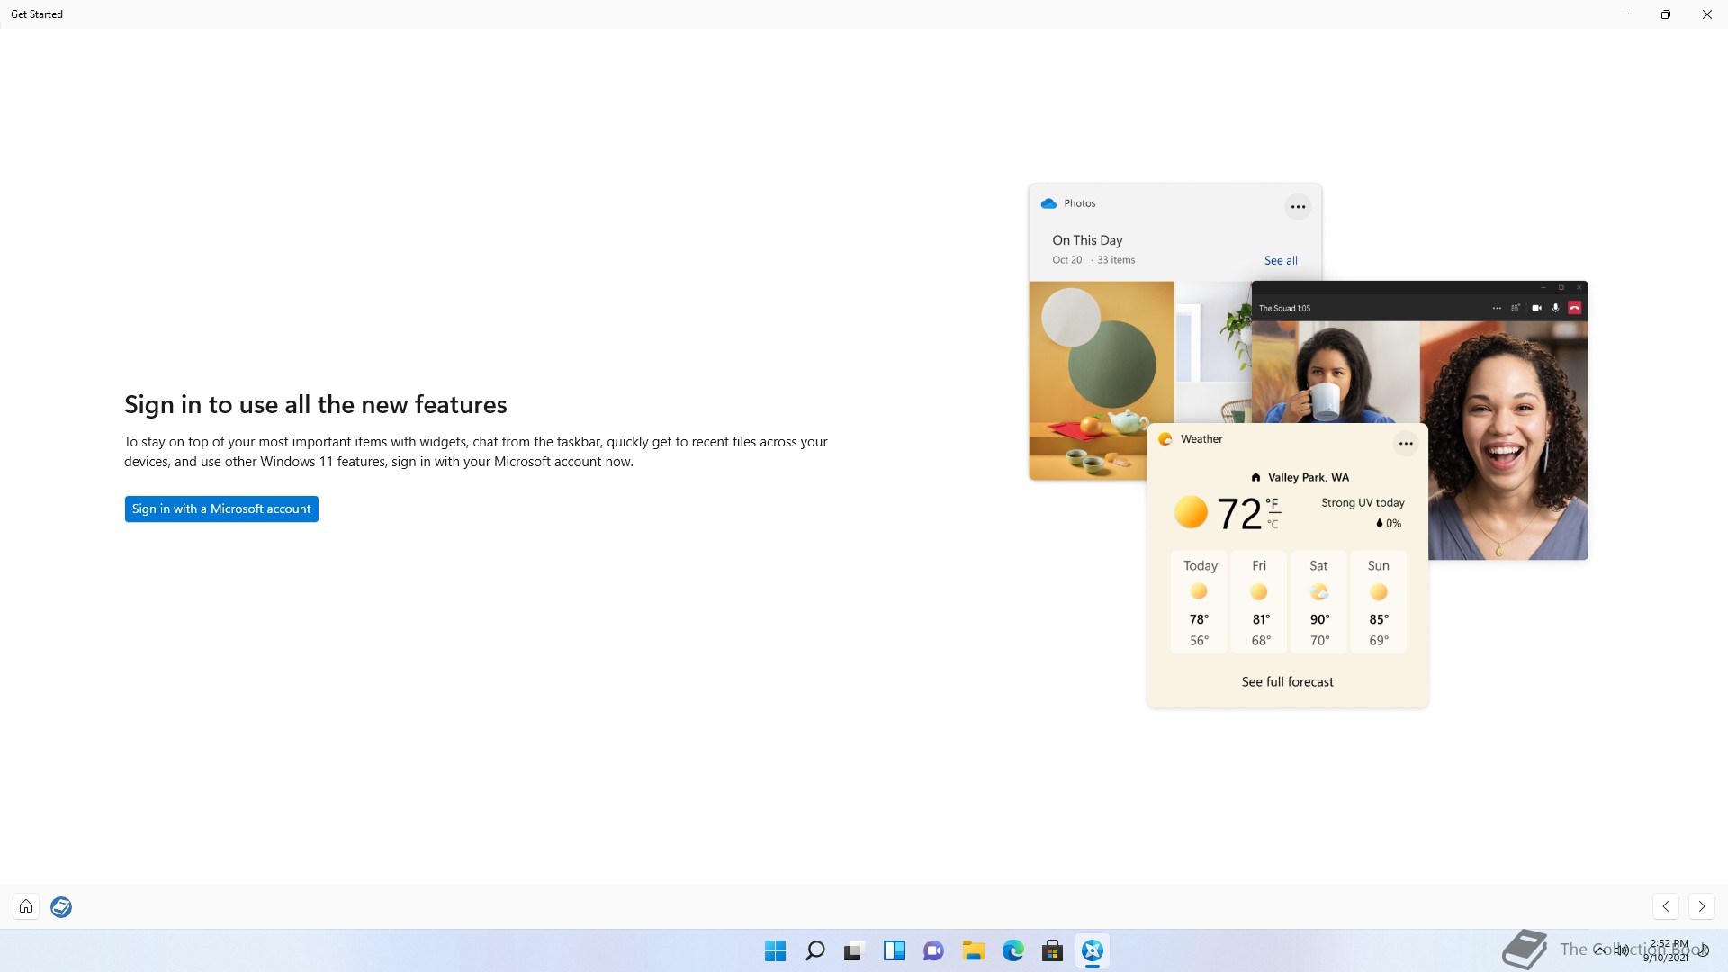Open File Explorer from taskbar

(x=973, y=950)
